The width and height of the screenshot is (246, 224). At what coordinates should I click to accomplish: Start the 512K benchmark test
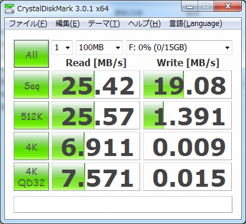(x=31, y=115)
